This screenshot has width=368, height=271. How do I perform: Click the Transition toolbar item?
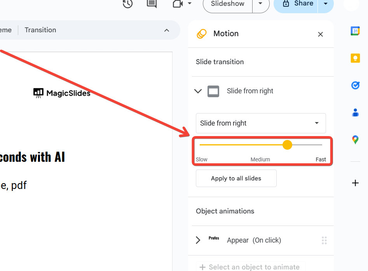pyautogui.click(x=40, y=30)
